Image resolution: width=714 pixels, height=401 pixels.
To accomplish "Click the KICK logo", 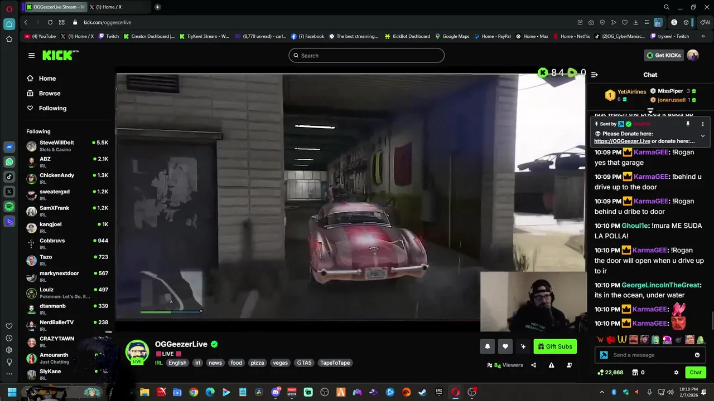I will point(60,55).
